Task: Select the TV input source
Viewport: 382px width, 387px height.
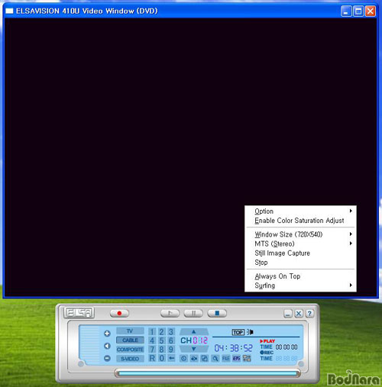Action: [x=130, y=331]
